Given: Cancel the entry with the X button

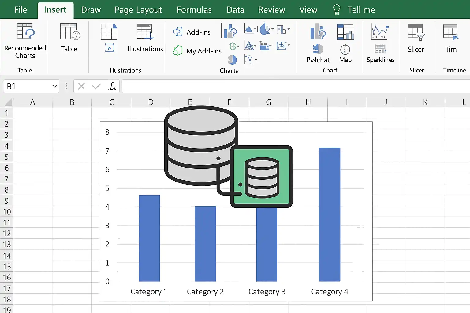Looking at the screenshot, I should (x=81, y=86).
